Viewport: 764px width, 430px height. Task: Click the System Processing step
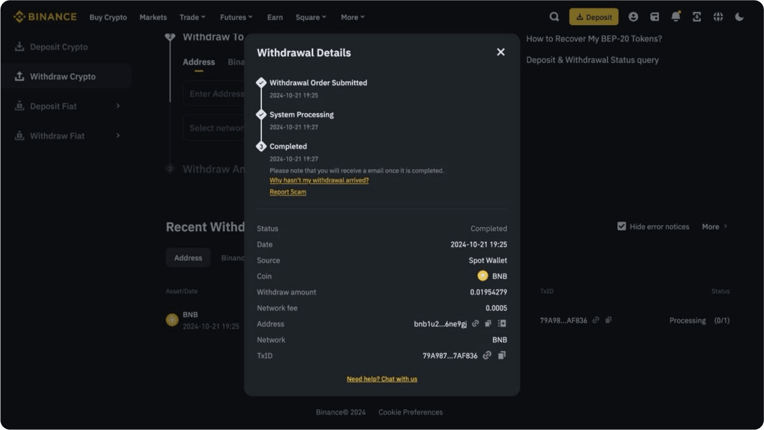pyautogui.click(x=301, y=114)
